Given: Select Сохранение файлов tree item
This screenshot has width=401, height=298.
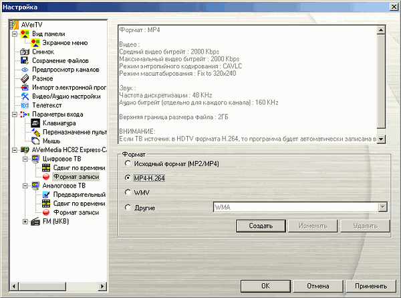Looking at the screenshot, I should tap(60, 61).
